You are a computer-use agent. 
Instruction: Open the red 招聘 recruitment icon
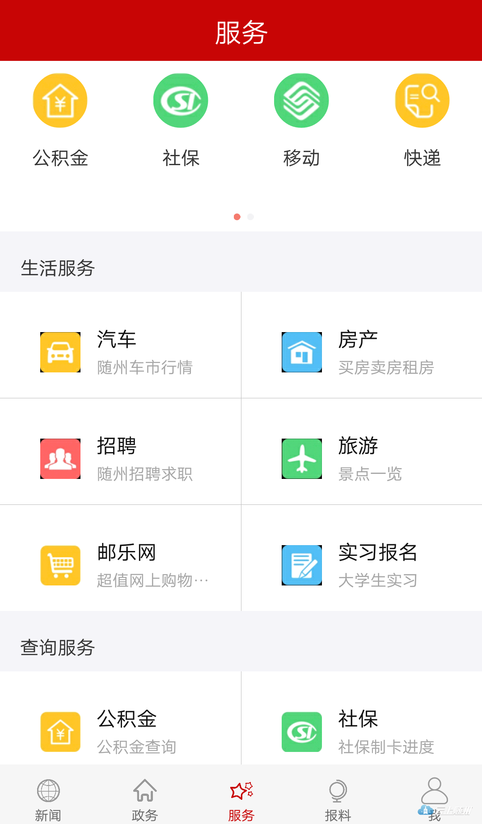(60, 459)
